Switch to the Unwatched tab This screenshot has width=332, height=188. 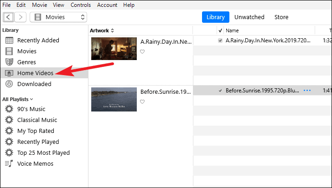pos(249,17)
